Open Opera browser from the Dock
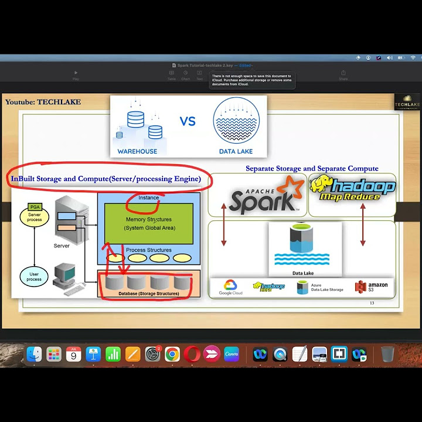This screenshot has height=422, width=422. pos(192,354)
